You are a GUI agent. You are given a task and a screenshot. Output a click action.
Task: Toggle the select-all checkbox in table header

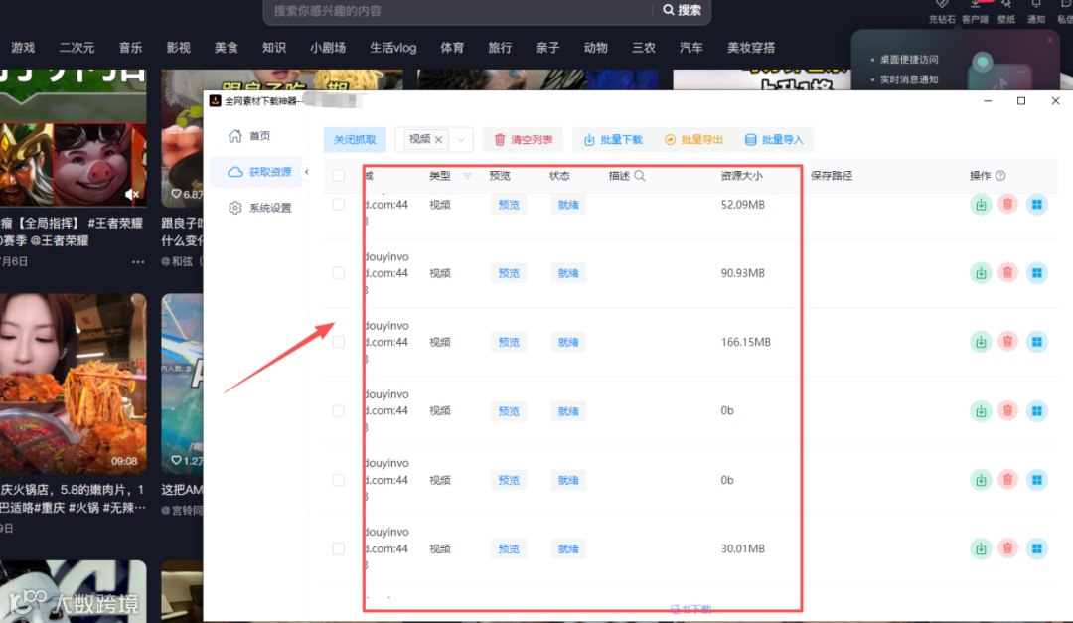(x=339, y=175)
